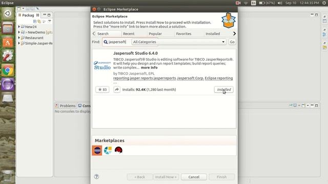Click the Jaspersoft Studio 6.4.0 title
Screen dimensions: 328x184
135,53
